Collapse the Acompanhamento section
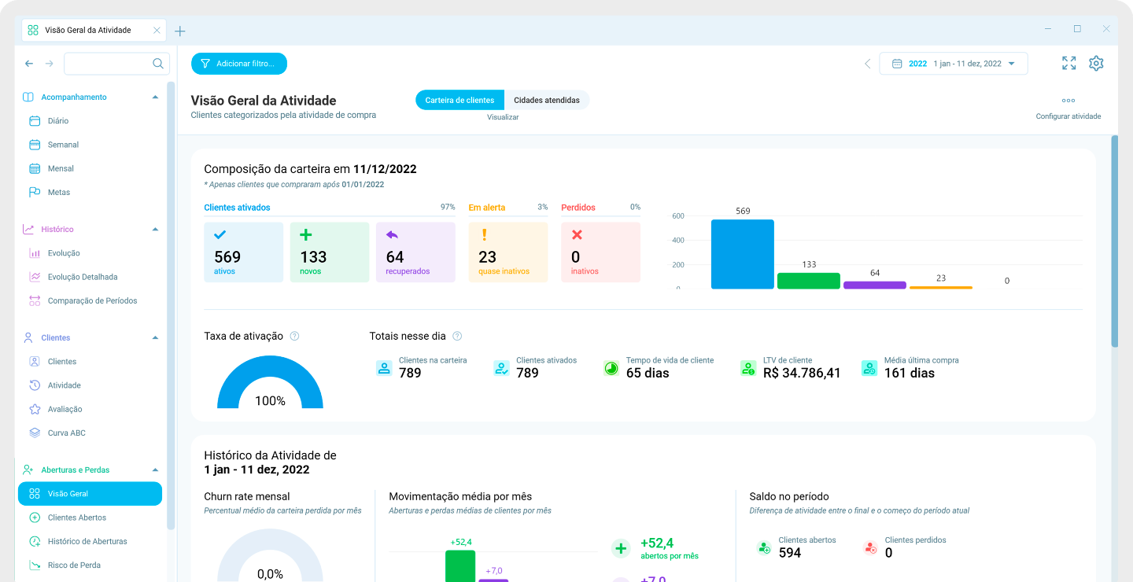This screenshot has width=1133, height=582. click(x=155, y=97)
